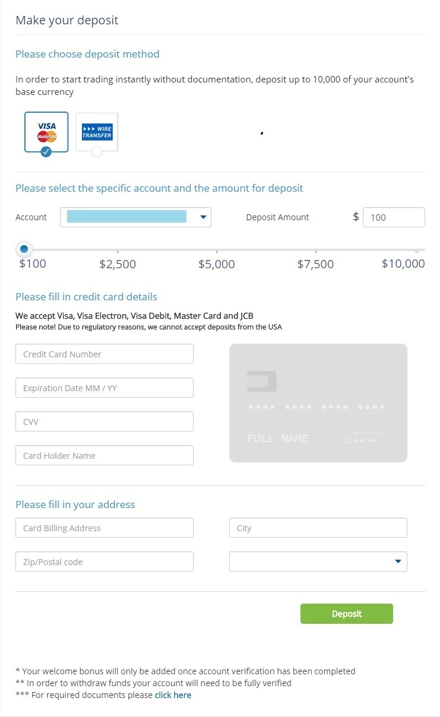
Task: Click the credit card preview image
Action: pyautogui.click(x=318, y=402)
